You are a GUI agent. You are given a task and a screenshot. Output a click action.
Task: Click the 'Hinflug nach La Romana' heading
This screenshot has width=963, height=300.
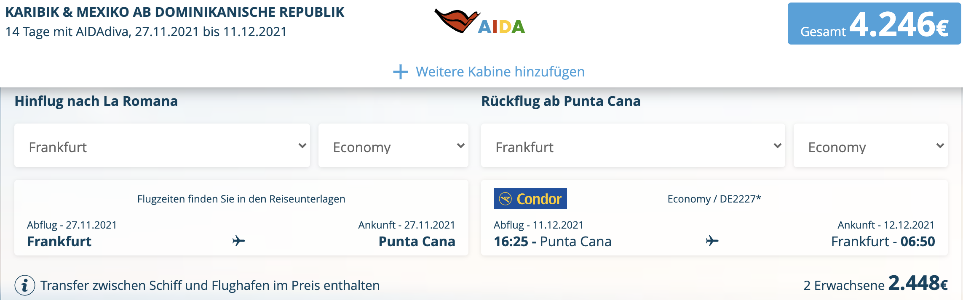[96, 101]
